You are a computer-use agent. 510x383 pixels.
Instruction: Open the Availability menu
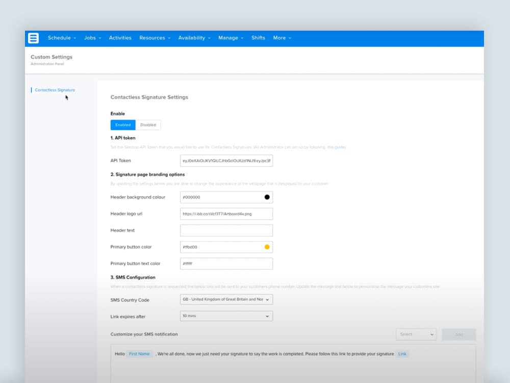194,38
